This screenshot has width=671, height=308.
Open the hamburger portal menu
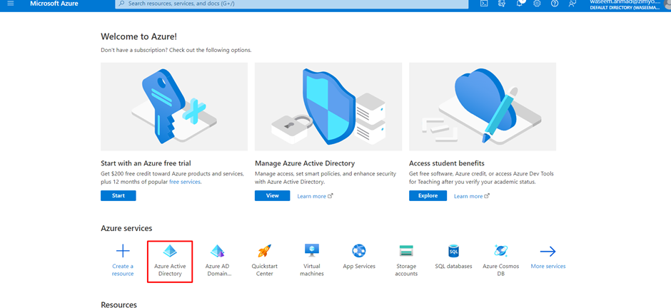[11, 3]
